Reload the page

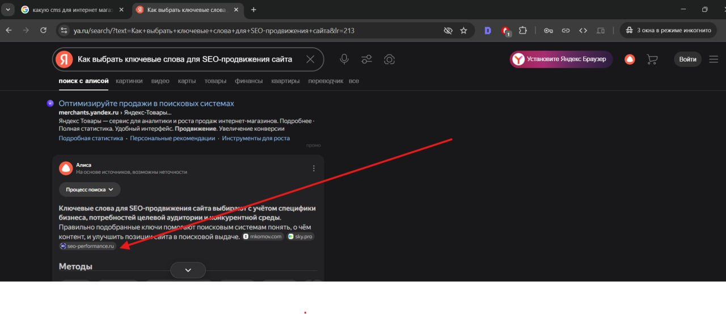pos(43,31)
